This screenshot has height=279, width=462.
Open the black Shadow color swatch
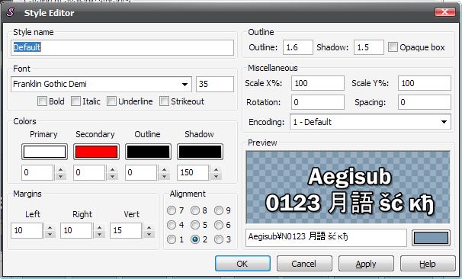coord(200,152)
